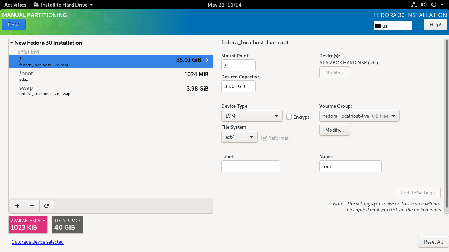
Task: Click the TOTAL SPACE 40 GiB box
Action: (x=68, y=225)
